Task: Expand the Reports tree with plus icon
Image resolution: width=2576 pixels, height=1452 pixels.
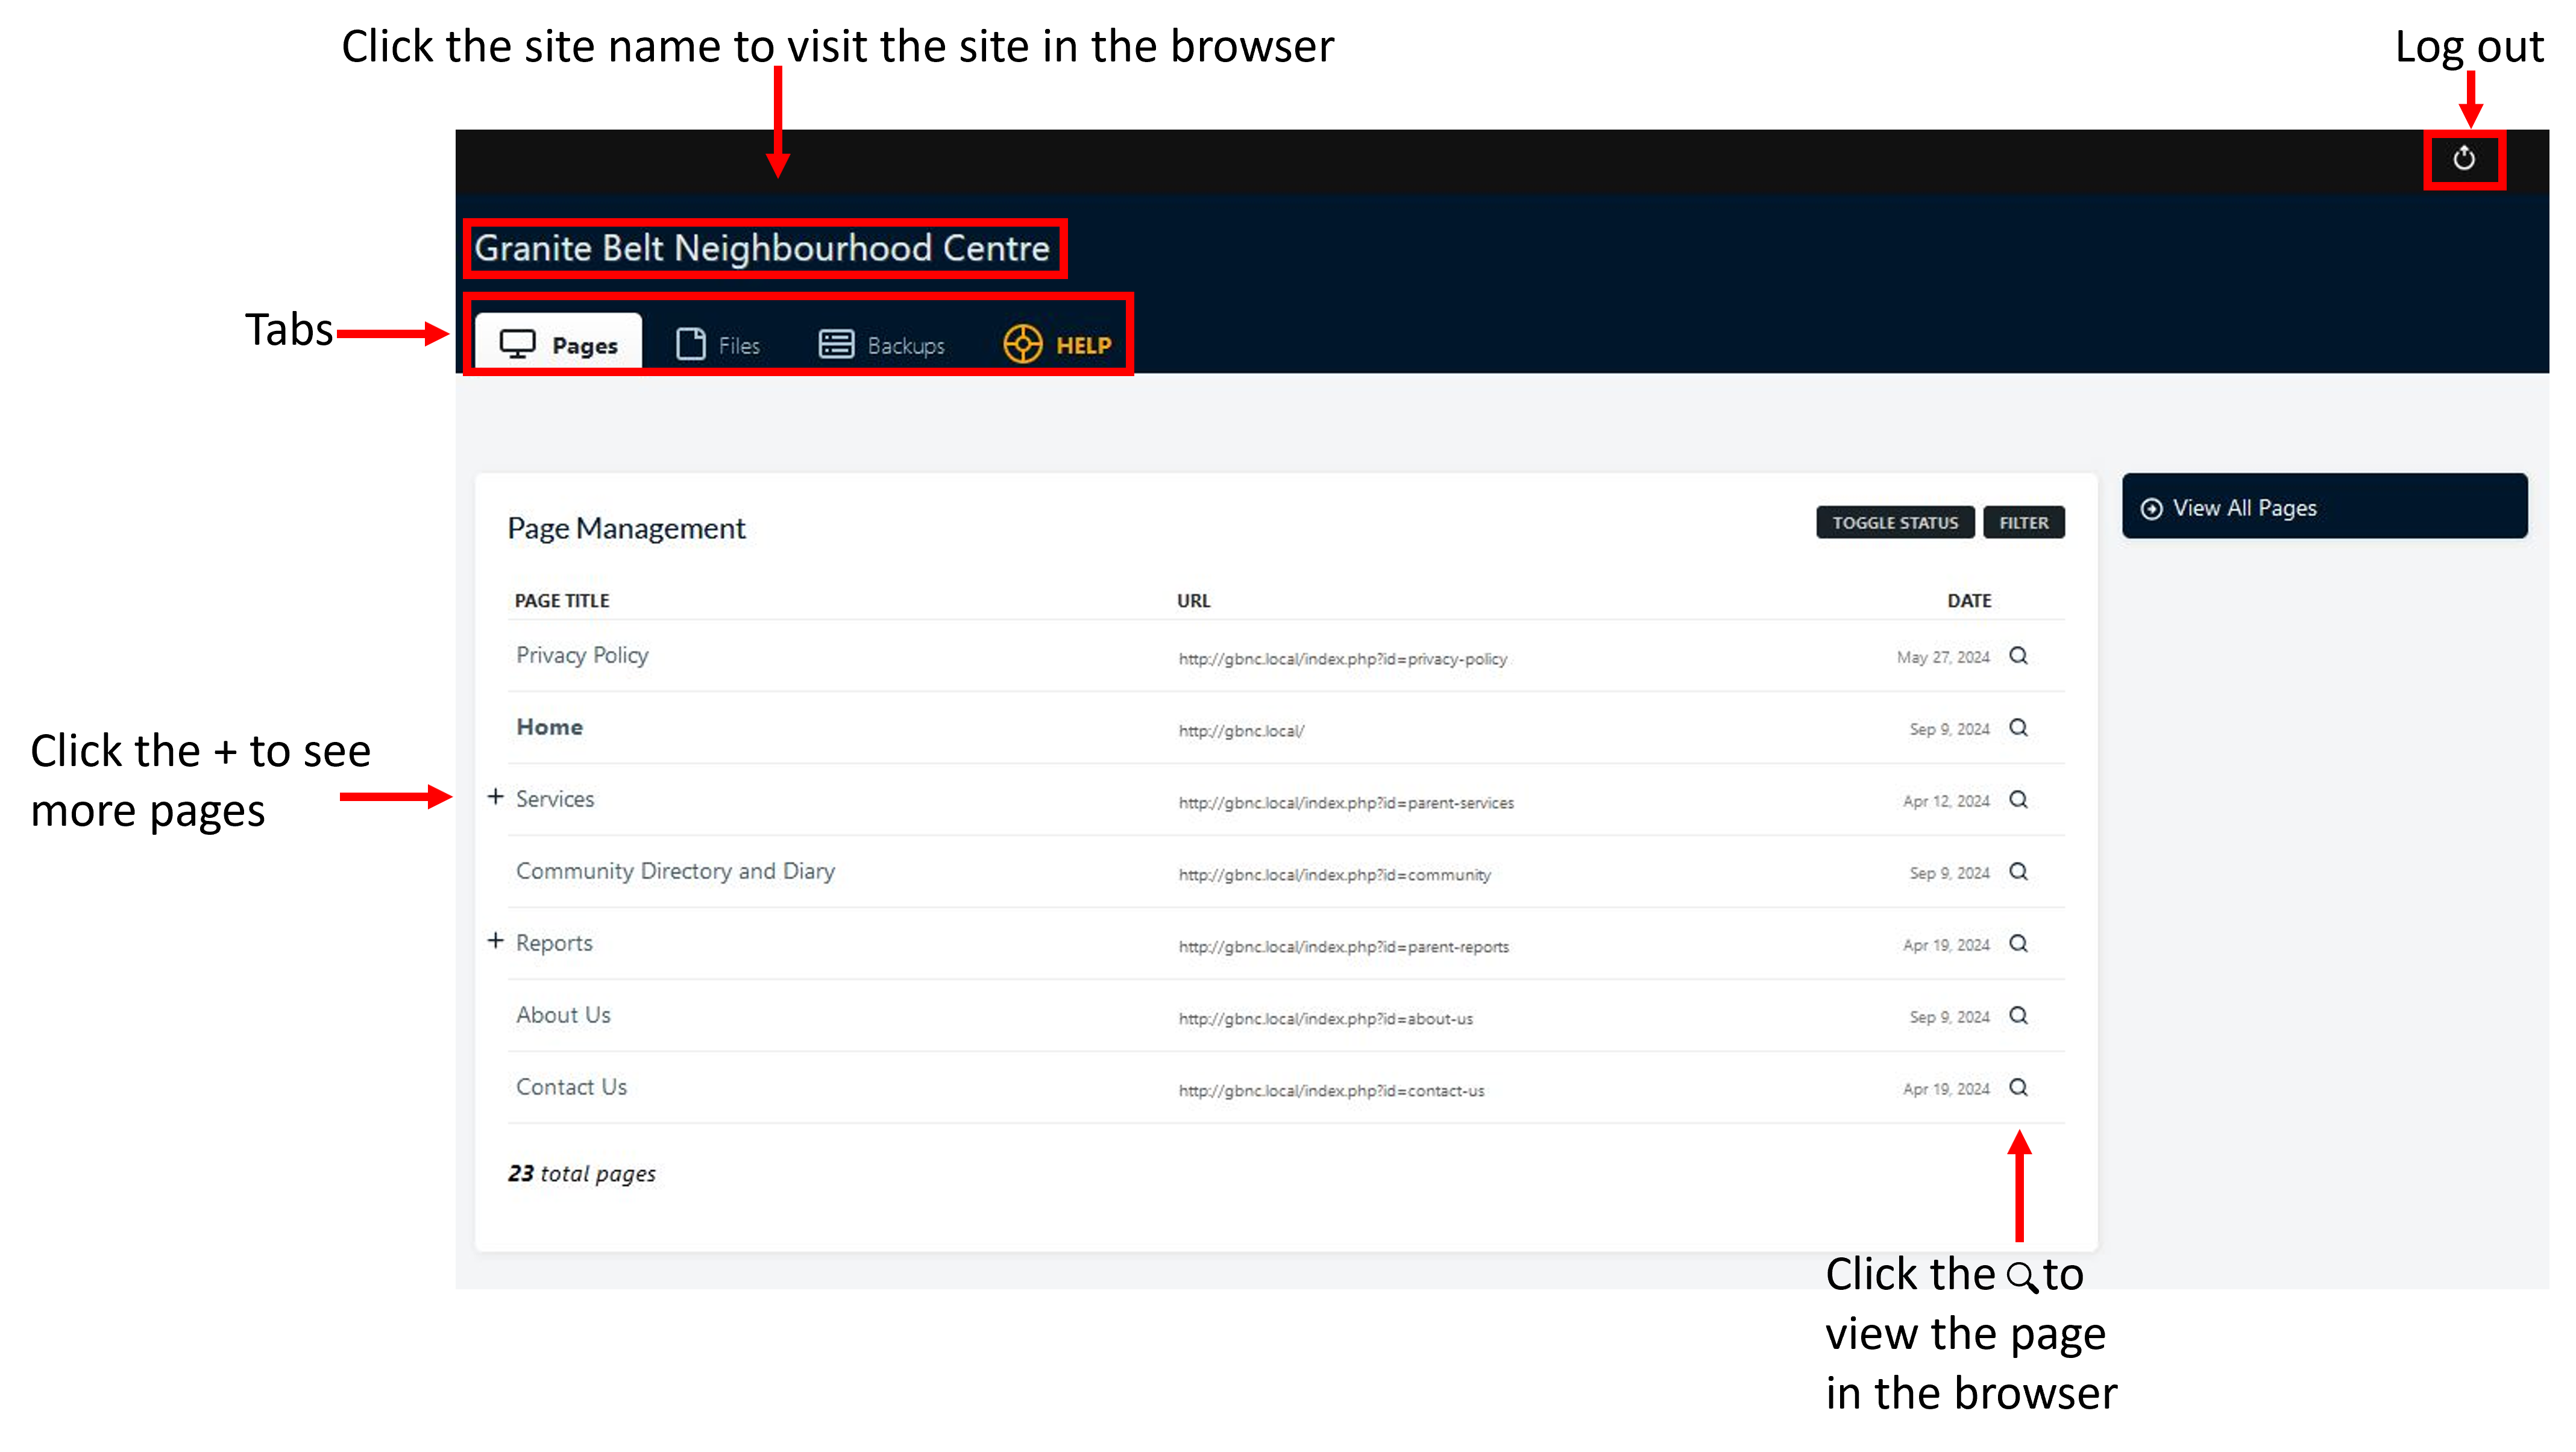Action: click(495, 941)
